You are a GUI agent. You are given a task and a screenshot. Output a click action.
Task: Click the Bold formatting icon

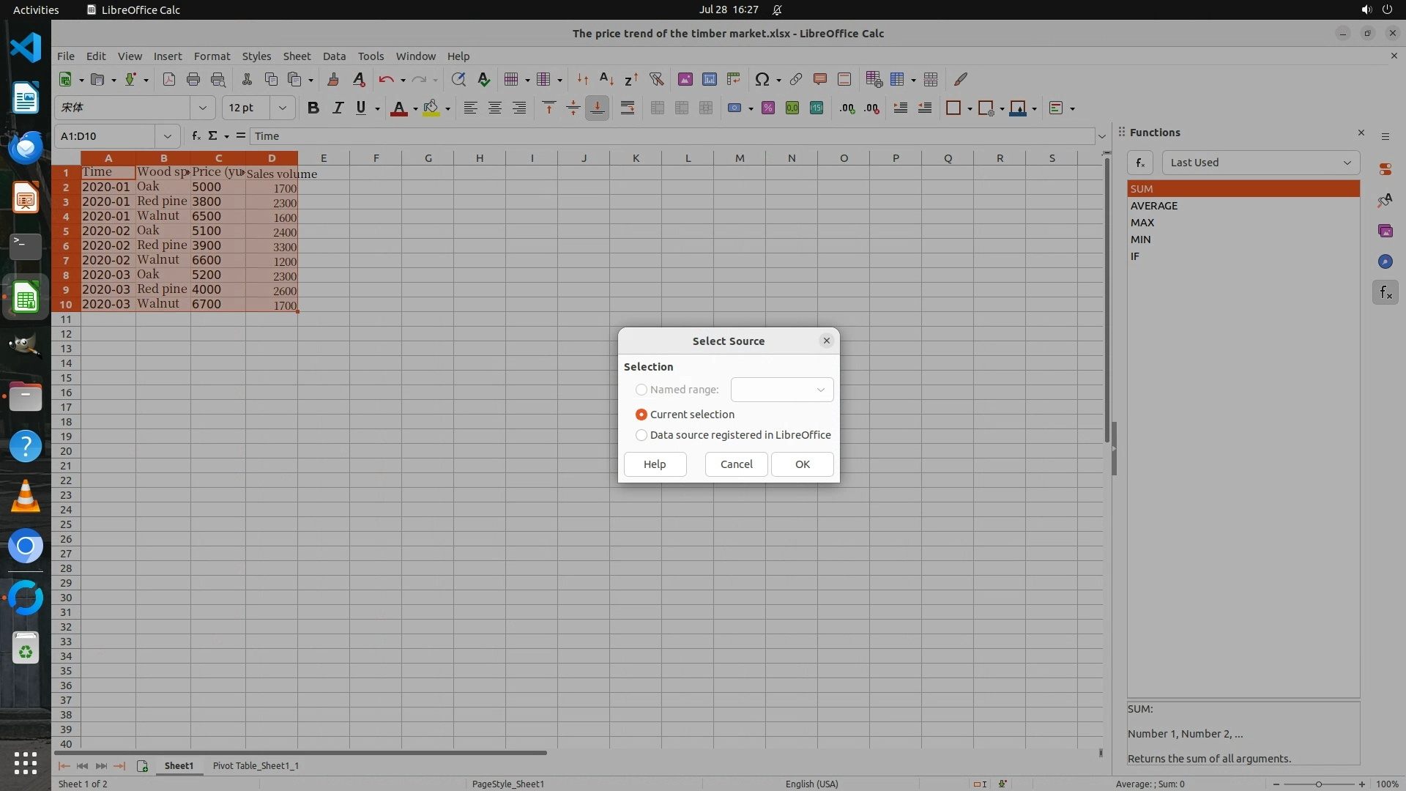tap(313, 108)
